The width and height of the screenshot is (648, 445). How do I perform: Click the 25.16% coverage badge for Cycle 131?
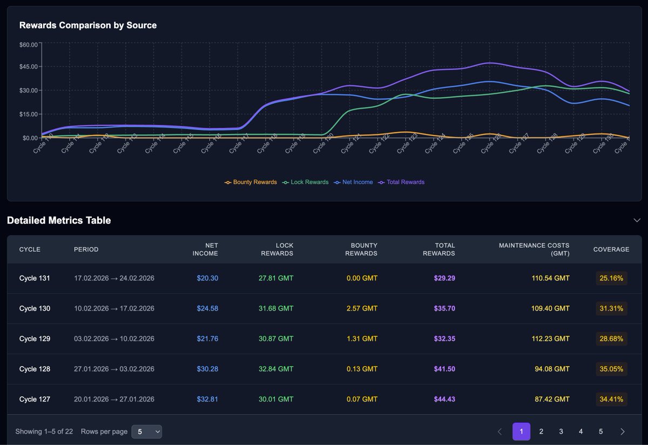611,278
